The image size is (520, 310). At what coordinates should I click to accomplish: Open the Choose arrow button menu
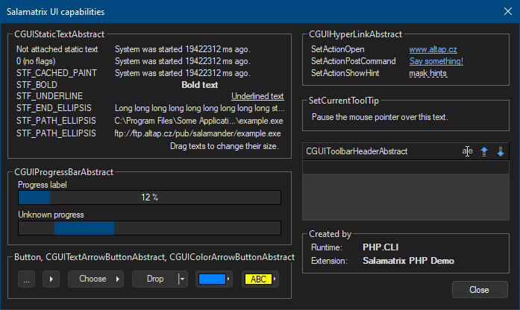coord(95,279)
